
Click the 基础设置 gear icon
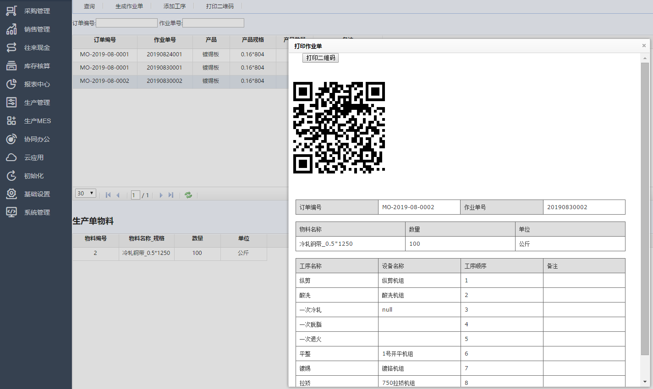pyautogui.click(x=11, y=194)
